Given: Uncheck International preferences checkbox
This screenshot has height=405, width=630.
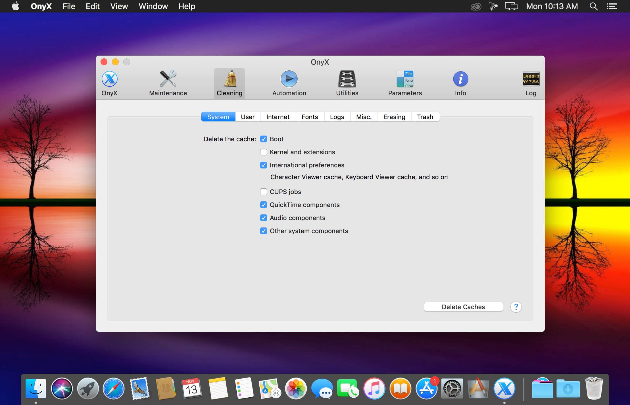Looking at the screenshot, I should tap(264, 165).
